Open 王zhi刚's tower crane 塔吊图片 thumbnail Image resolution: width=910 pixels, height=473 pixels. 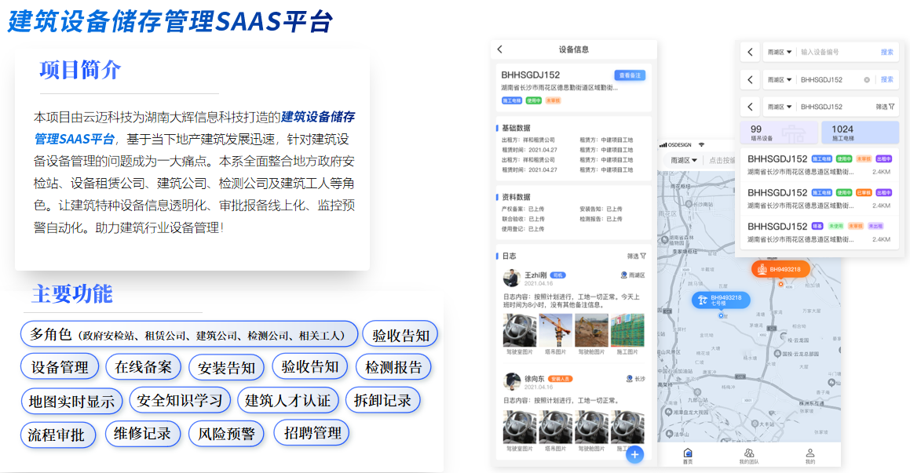555,330
